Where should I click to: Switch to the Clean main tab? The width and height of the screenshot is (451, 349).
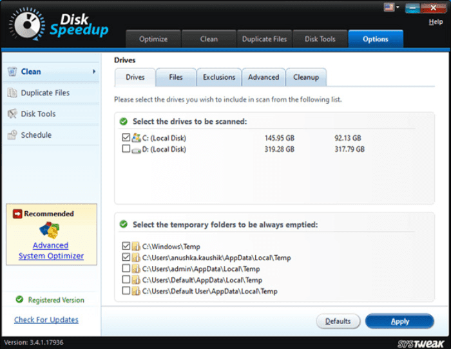click(x=209, y=39)
